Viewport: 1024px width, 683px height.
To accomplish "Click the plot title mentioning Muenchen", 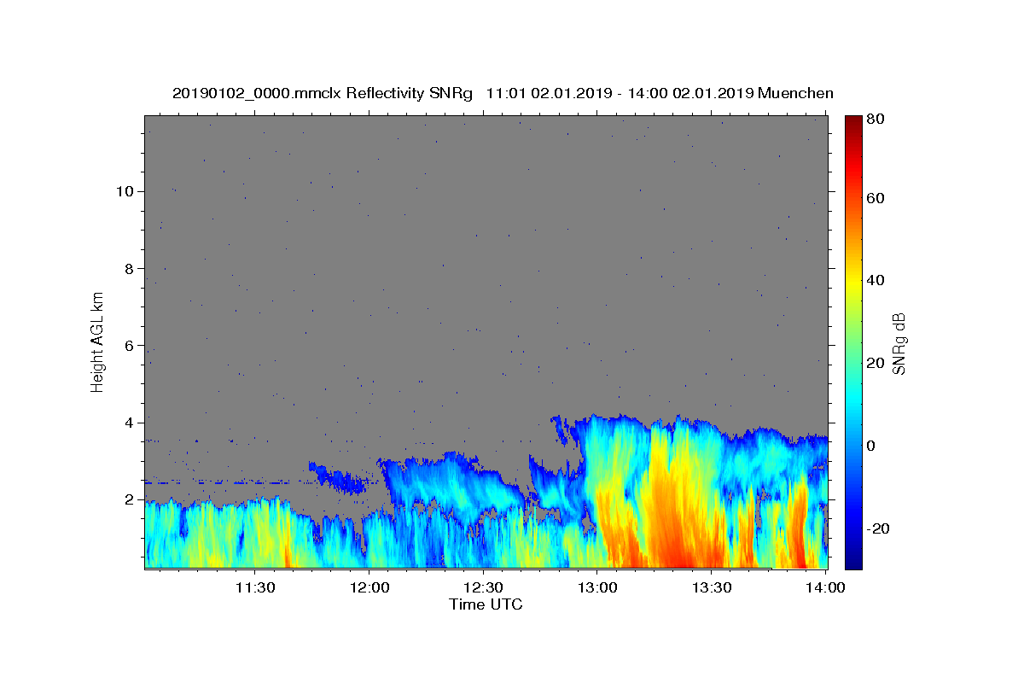I will pyautogui.click(x=503, y=93).
